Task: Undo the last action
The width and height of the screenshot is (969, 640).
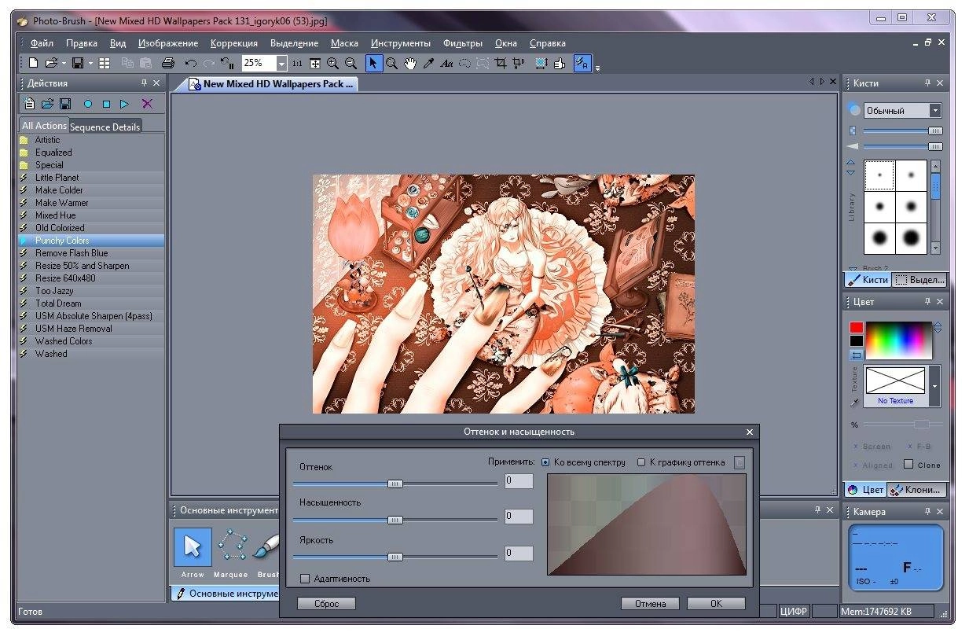Action: [190, 64]
